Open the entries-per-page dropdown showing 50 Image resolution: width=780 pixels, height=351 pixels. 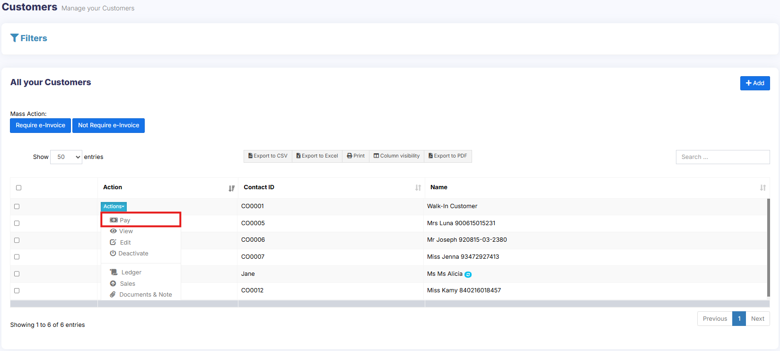pyautogui.click(x=66, y=157)
